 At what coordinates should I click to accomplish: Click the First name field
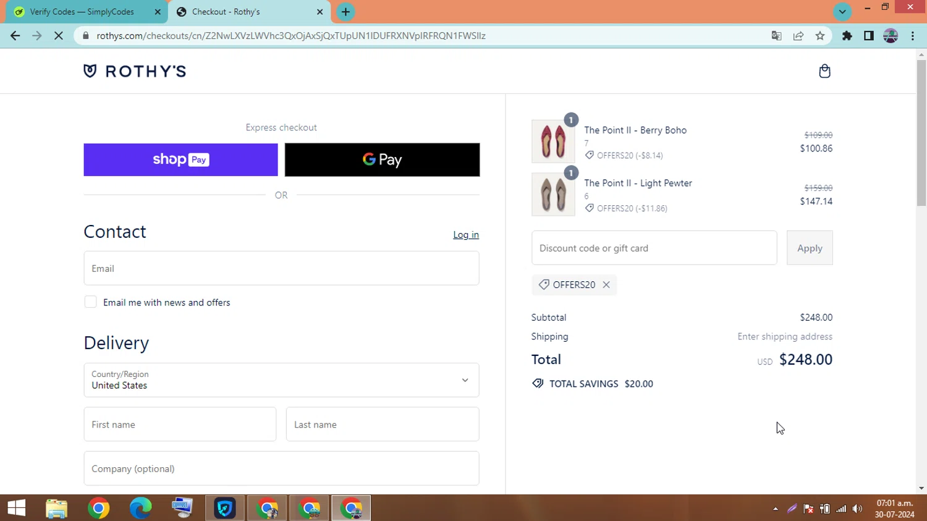pyautogui.click(x=180, y=425)
